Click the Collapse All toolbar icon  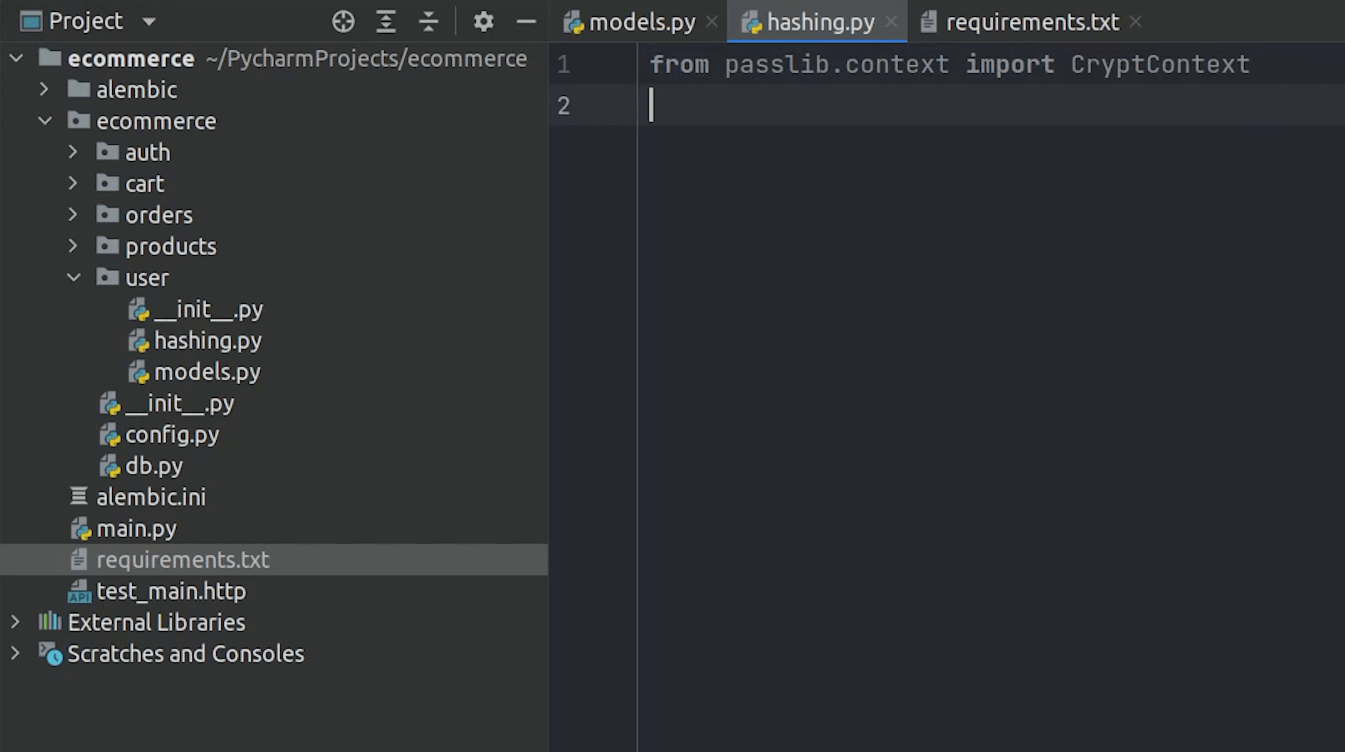tap(428, 22)
